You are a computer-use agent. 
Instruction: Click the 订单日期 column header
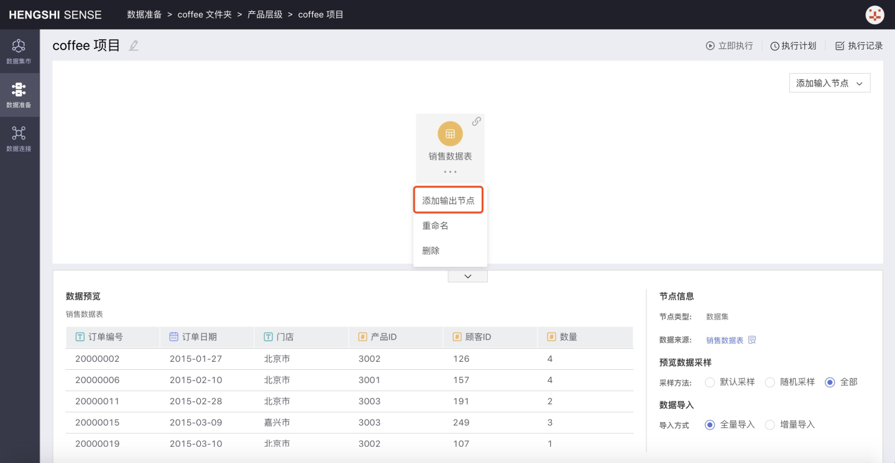point(199,337)
